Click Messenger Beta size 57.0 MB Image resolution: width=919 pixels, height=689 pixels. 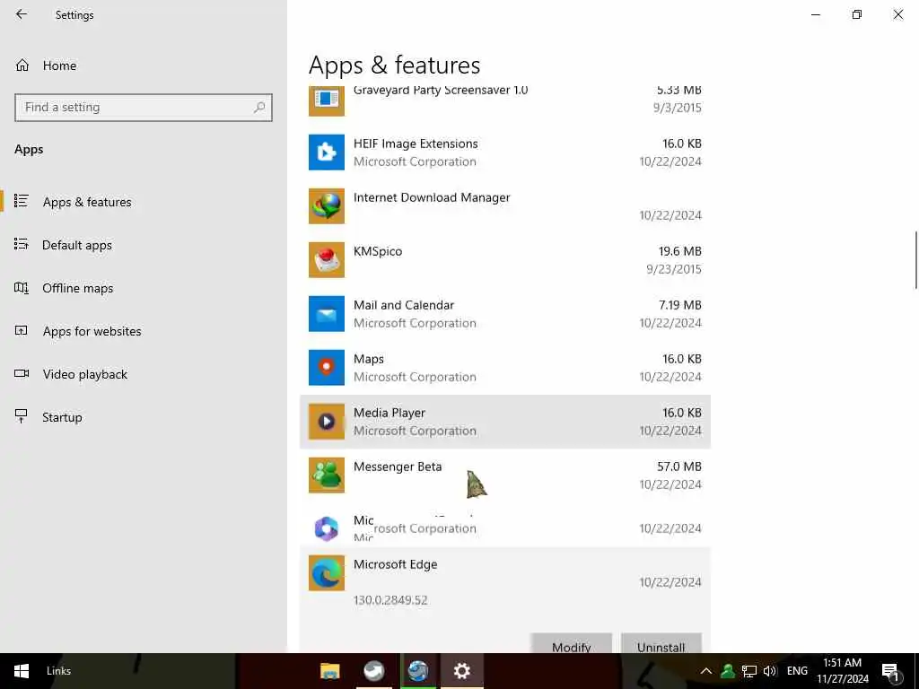click(x=679, y=467)
